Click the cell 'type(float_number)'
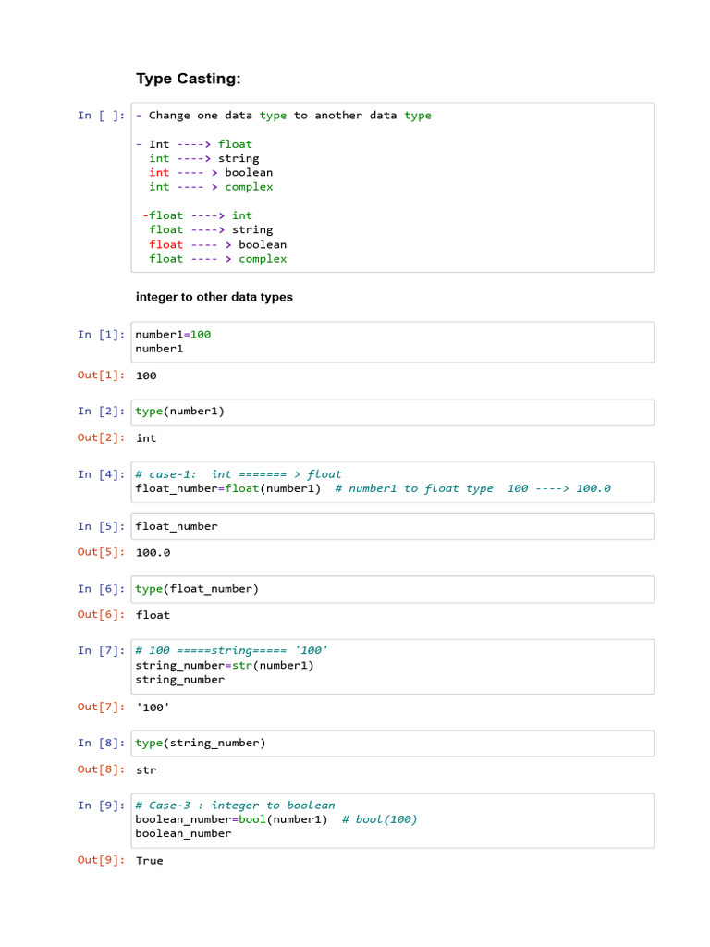The height and width of the screenshot is (947, 710). 392,589
